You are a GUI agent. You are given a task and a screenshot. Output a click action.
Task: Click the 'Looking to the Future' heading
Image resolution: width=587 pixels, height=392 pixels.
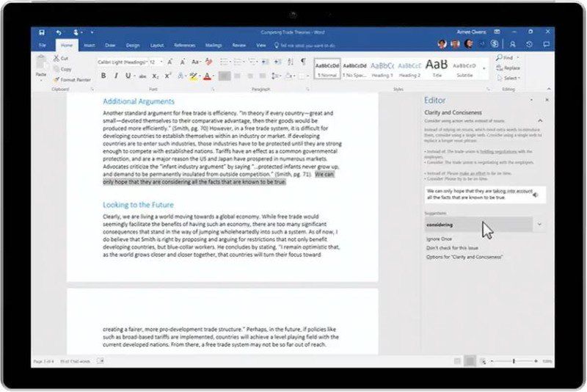tap(138, 205)
